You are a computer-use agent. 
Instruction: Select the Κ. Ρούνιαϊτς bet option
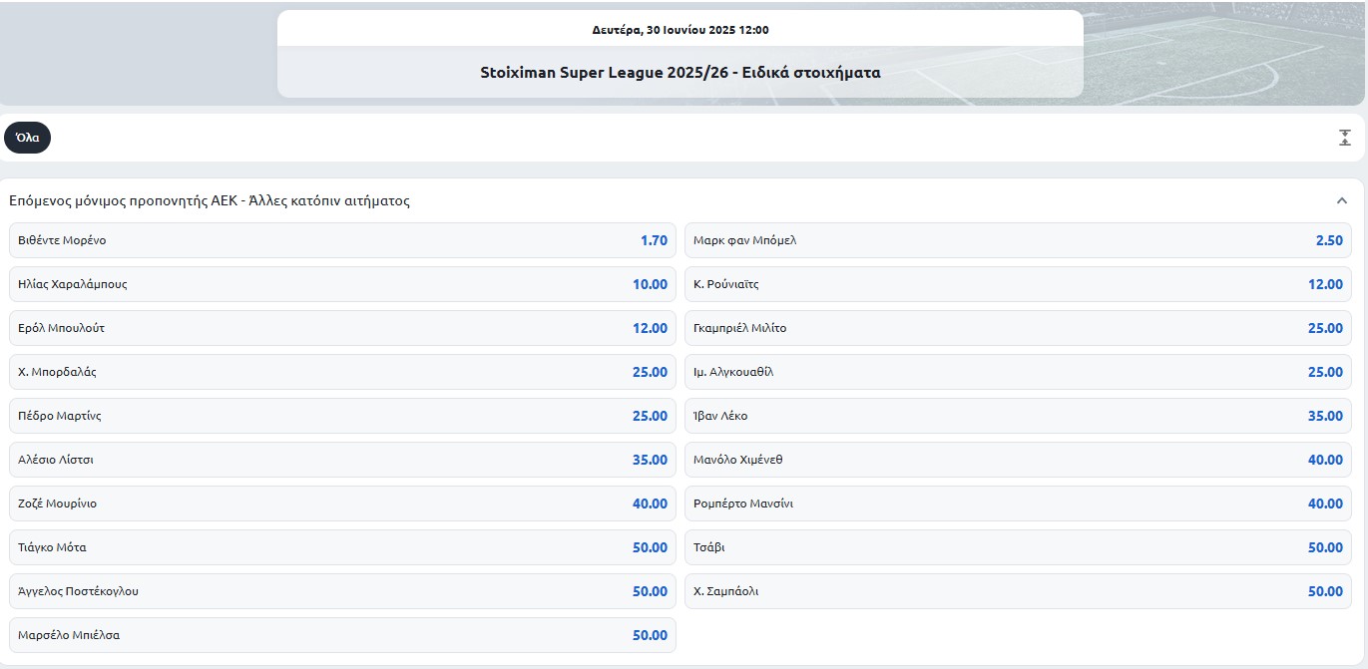(x=1018, y=284)
